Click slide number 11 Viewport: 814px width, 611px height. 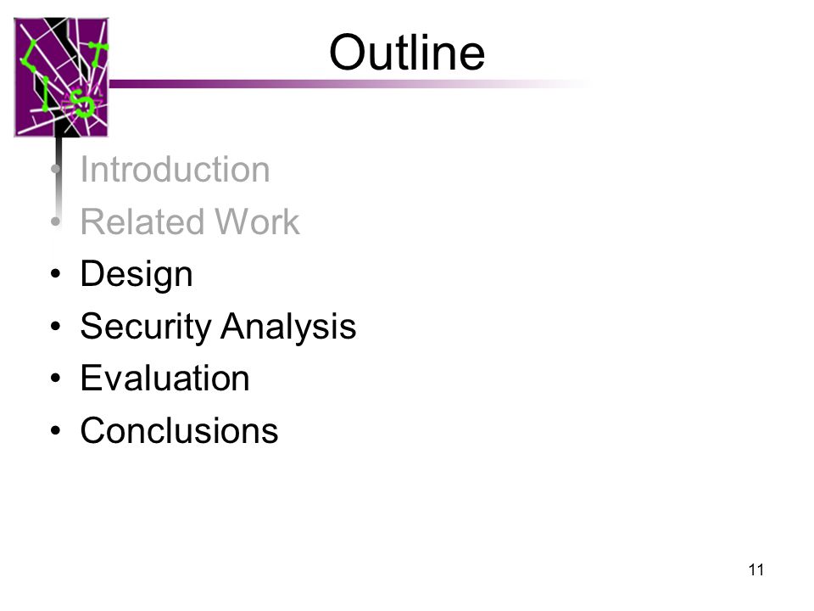pyautogui.click(x=756, y=570)
